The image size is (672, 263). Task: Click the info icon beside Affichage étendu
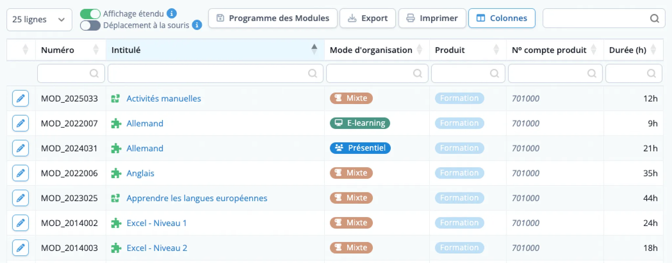tap(172, 13)
